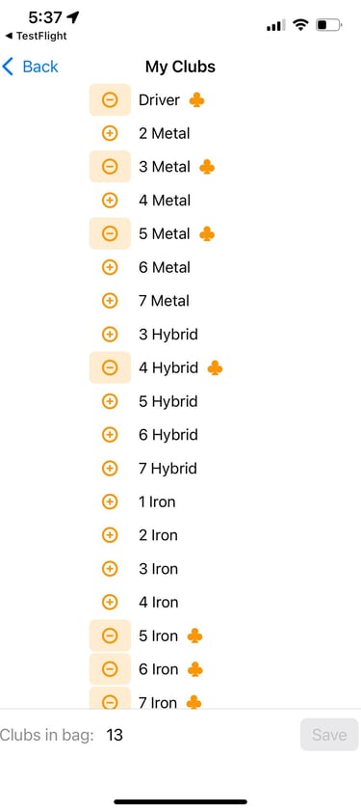
Task: Add 4 Metal to the bag
Action: click(110, 201)
